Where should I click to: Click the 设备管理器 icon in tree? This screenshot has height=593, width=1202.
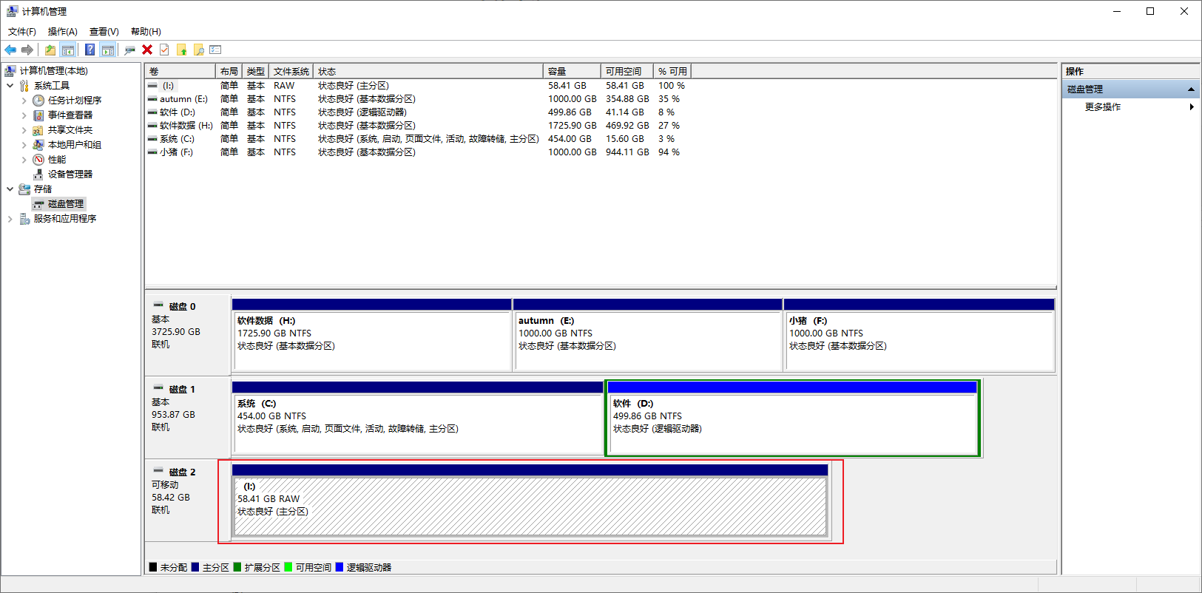click(38, 174)
